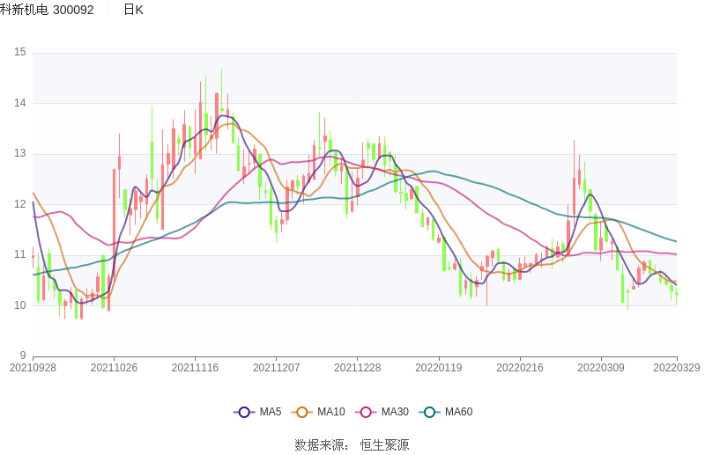Image resolution: width=705 pixels, height=455 pixels.
Task: Click the 12 price label on y-axis
Action: [x=20, y=204]
